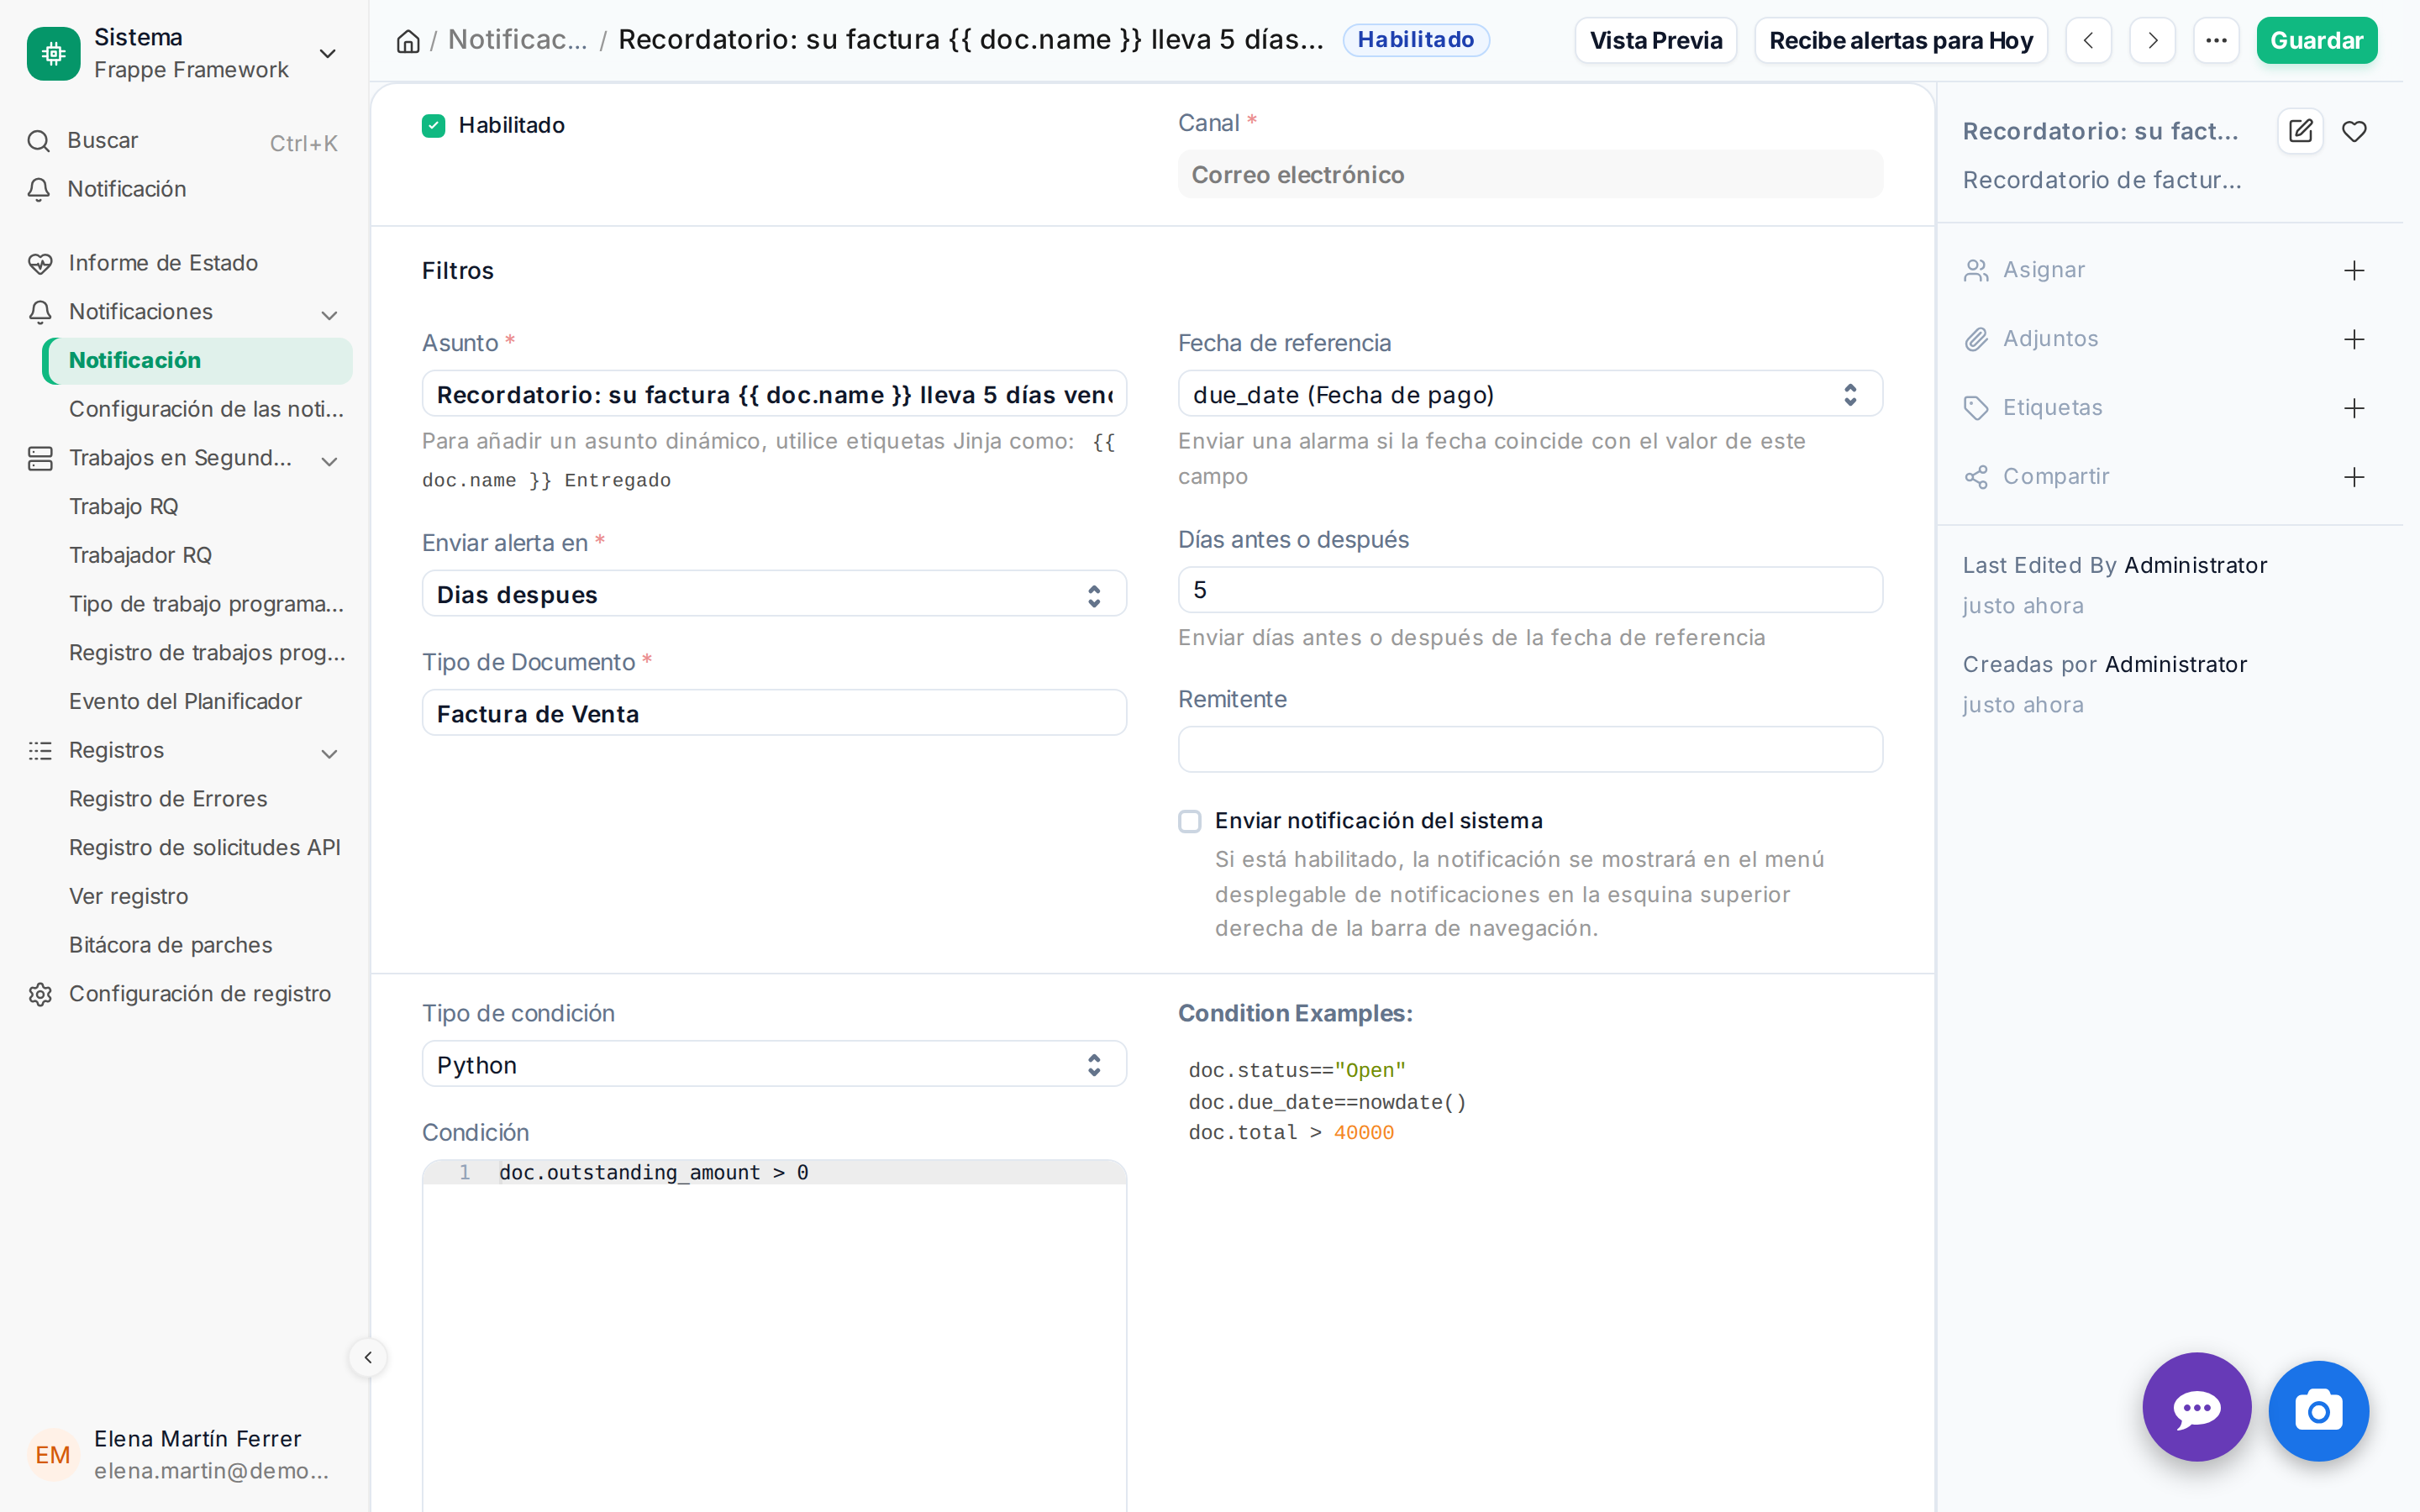
Task: Click the Asunto input field
Action: click(774, 394)
